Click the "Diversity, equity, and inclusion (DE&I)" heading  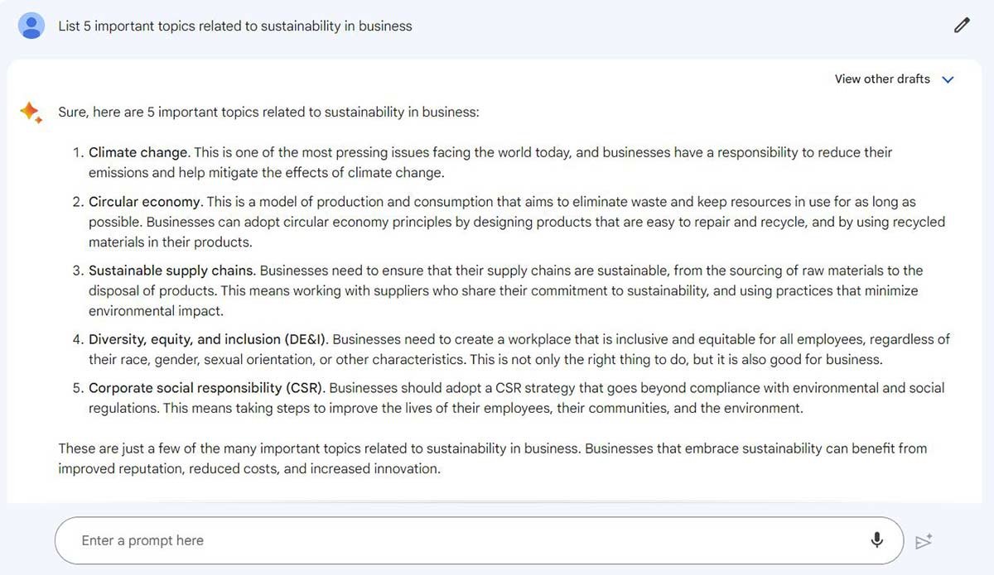[x=209, y=339]
